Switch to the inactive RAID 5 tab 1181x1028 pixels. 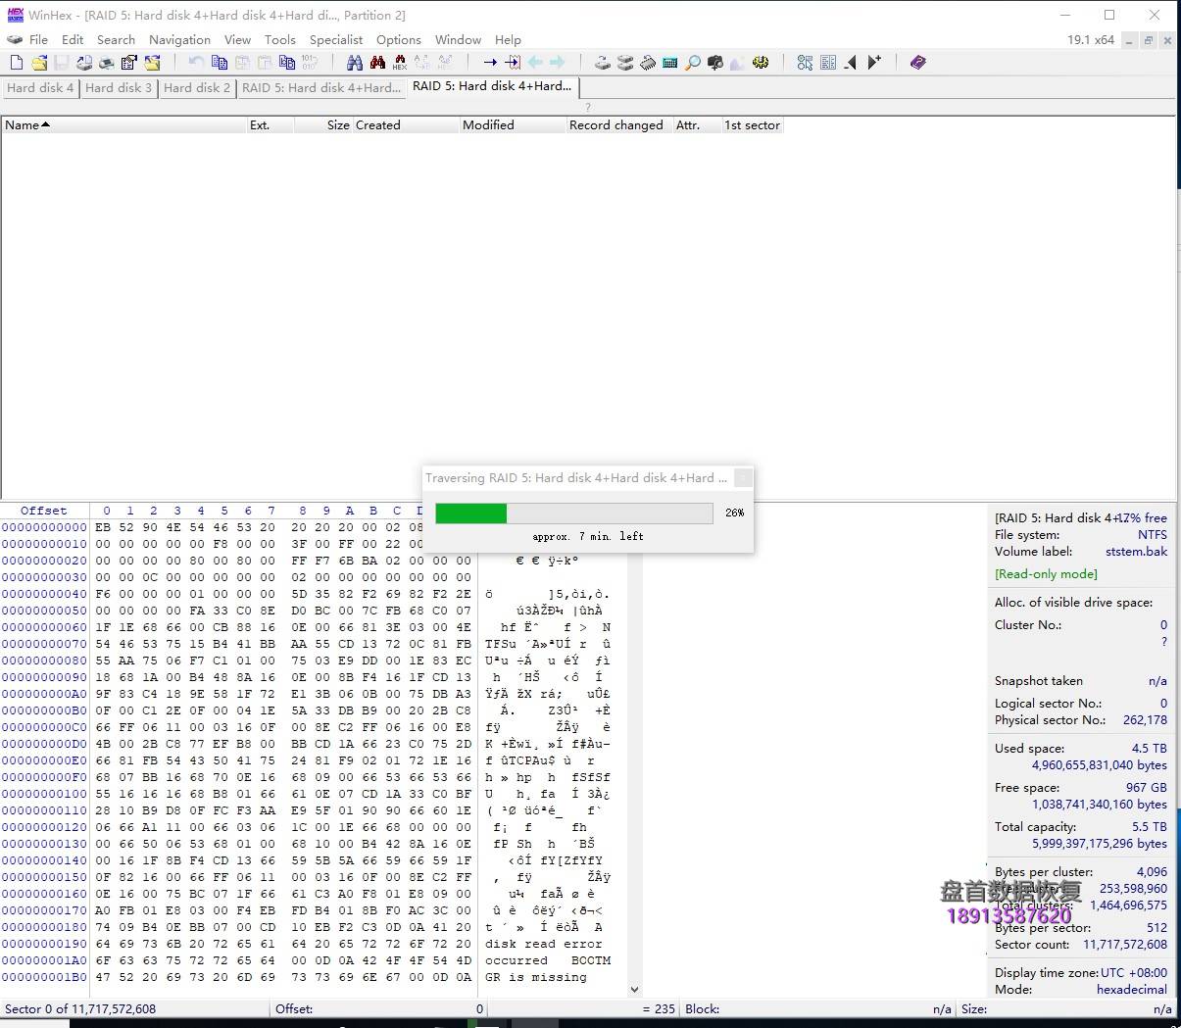pos(321,87)
